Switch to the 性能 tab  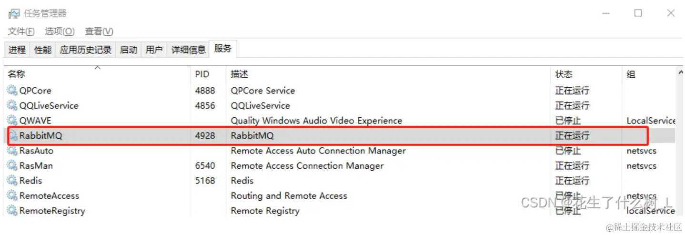pos(43,50)
